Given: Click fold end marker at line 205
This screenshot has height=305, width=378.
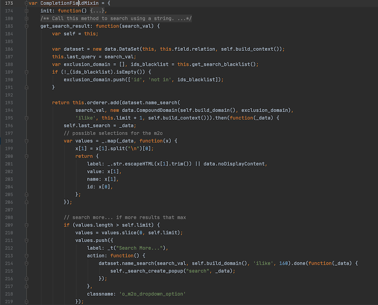Looking at the screenshot, I should point(26,194).
